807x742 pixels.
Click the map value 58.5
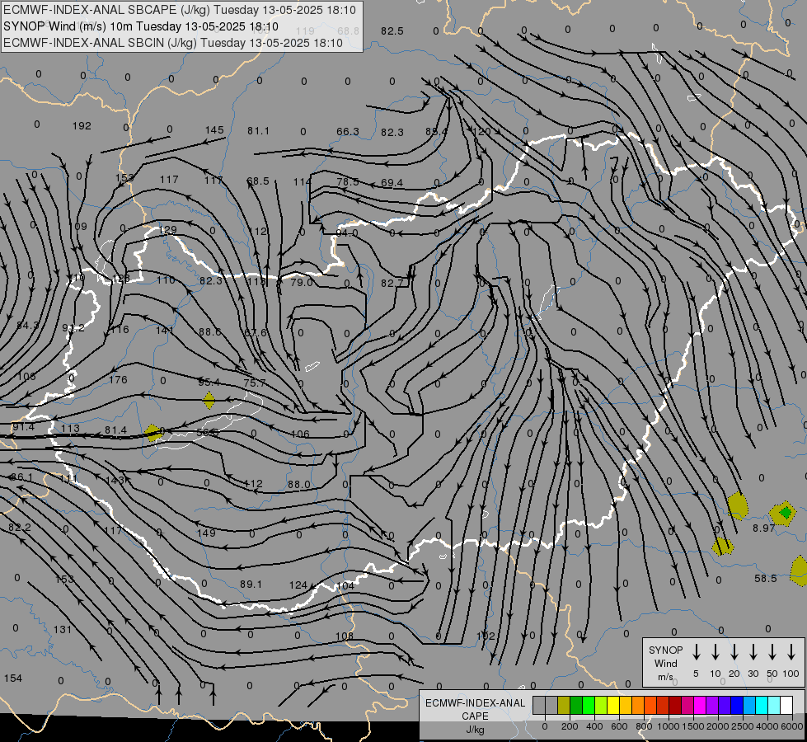coord(766,578)
